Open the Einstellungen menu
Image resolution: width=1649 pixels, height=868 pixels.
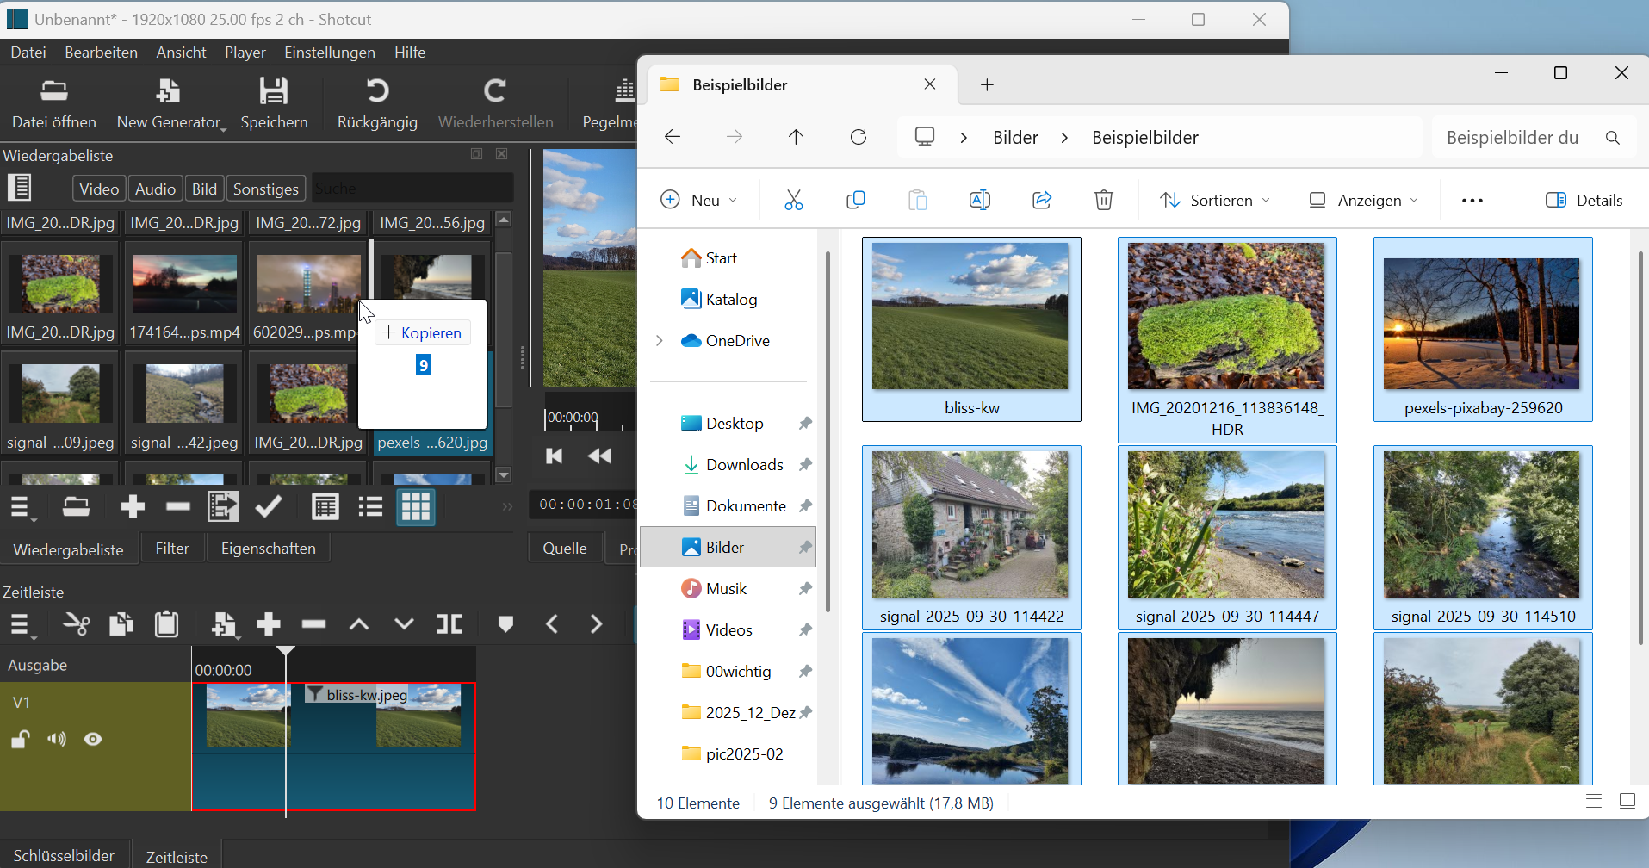(329, 53)
